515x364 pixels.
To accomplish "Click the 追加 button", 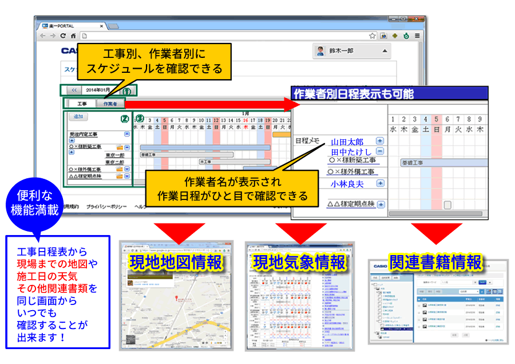I will pos(77,116).
